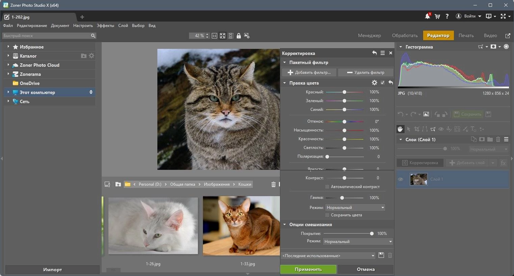Image resolution: width=514 pixels, height=276 pixels.
Task: Reset Корректировка panel with undo arrow
Action: [x=375, y=53]
